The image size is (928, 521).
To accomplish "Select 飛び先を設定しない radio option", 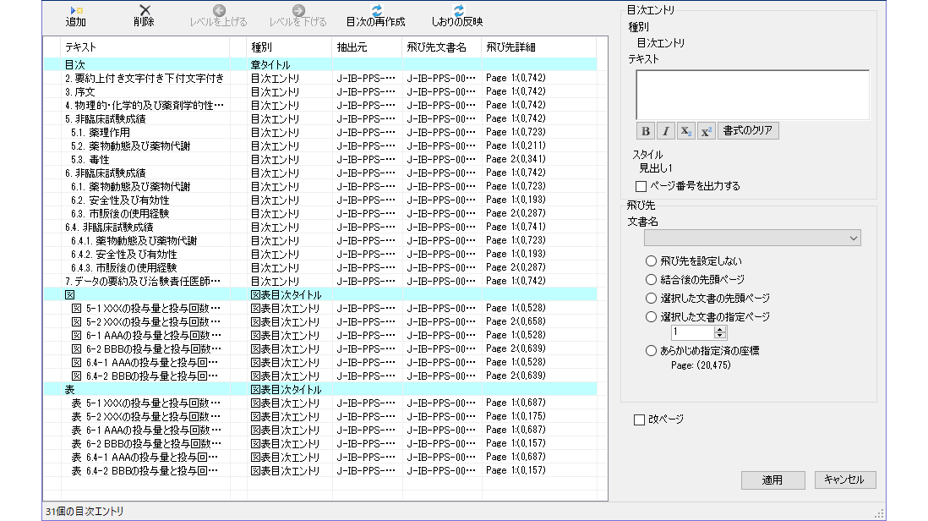I will coord(652,261).
